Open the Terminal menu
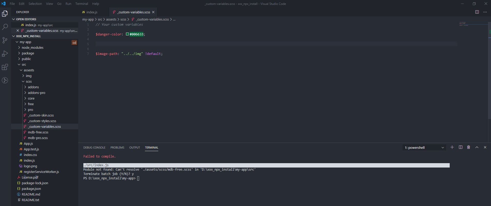 [x=82, y=4]
